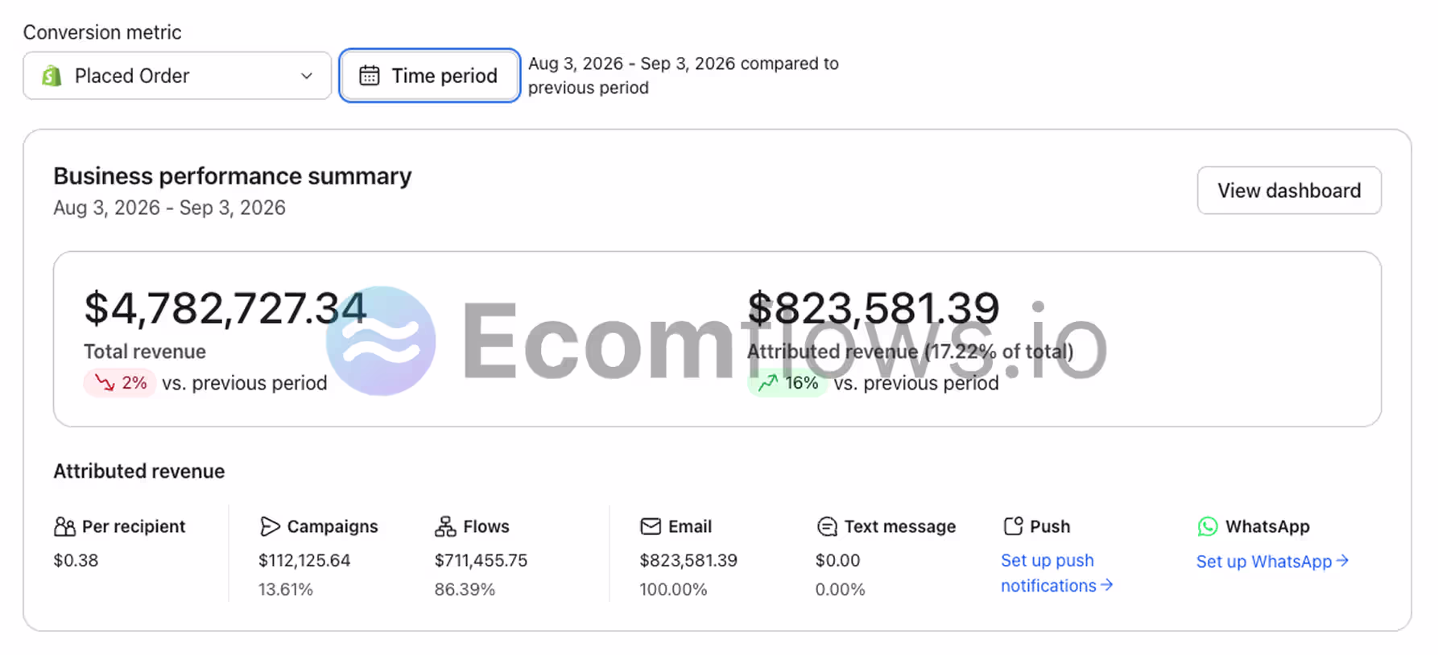The height and width of the screenshot is (655, 1438).
Task: Click the Text message bubble icon
Action: (827, 526)
